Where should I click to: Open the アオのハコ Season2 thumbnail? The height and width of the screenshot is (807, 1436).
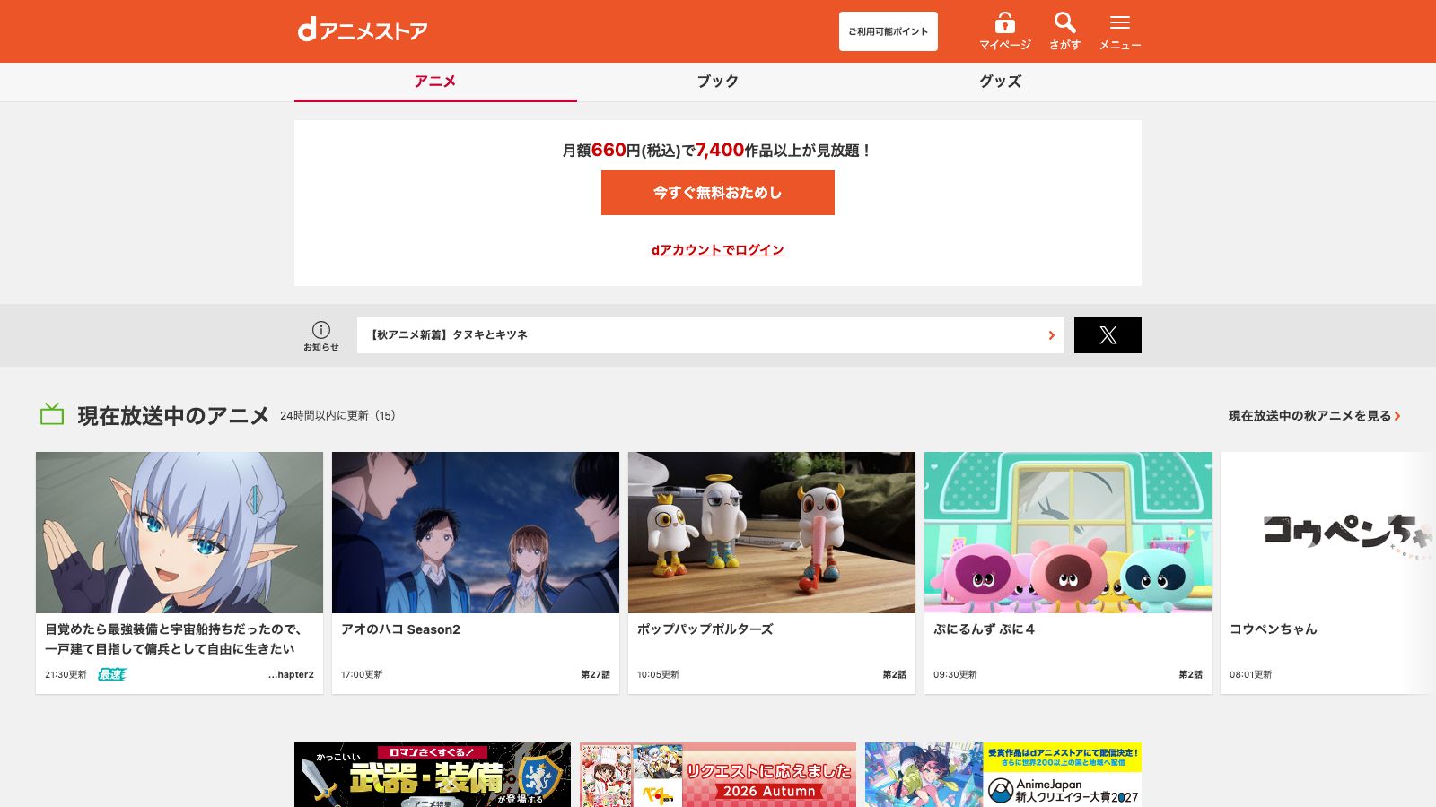tap(476, 533)
